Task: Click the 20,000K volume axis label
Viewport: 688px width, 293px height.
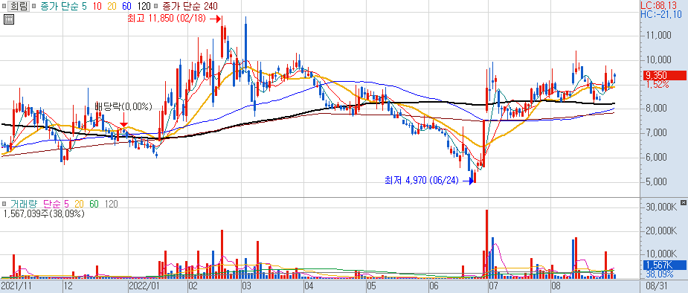Action: [x=662, y=230]
